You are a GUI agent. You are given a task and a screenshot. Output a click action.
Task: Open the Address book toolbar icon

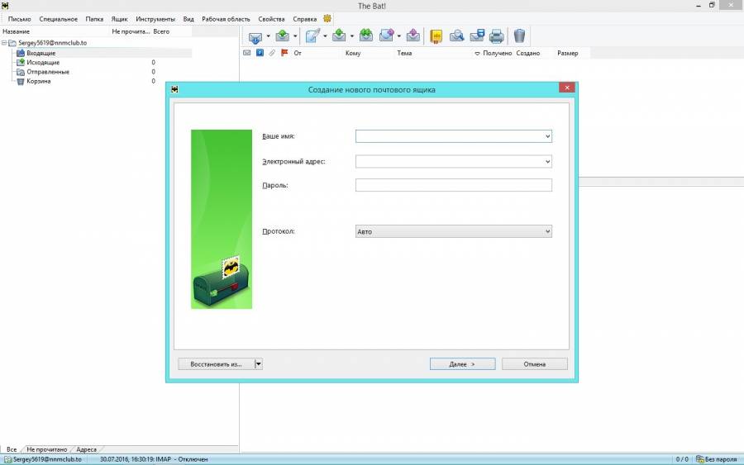coord(436,36)
